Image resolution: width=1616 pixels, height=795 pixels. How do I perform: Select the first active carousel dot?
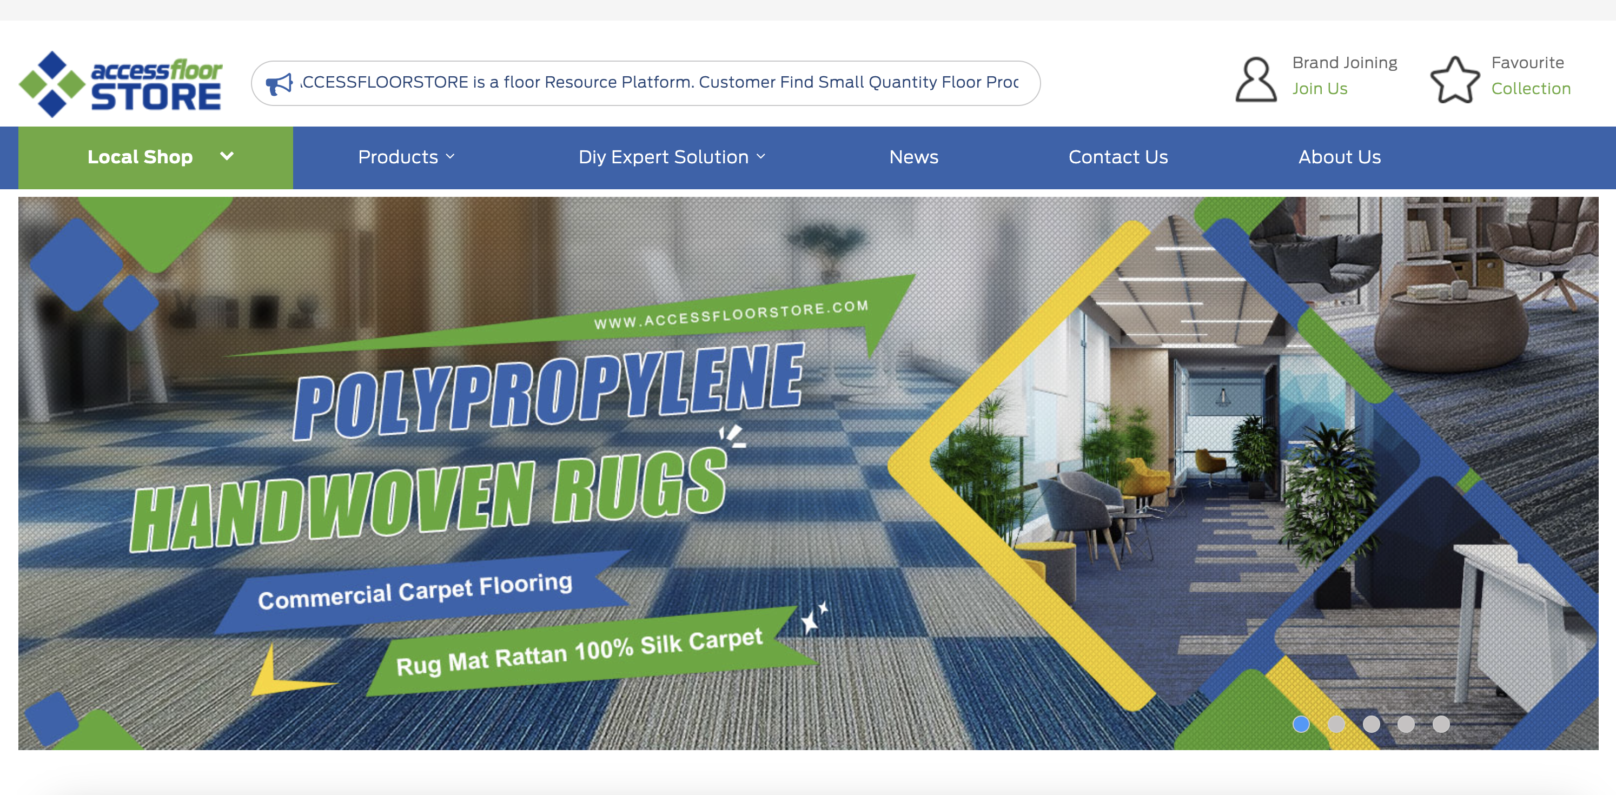point(1301,724)
